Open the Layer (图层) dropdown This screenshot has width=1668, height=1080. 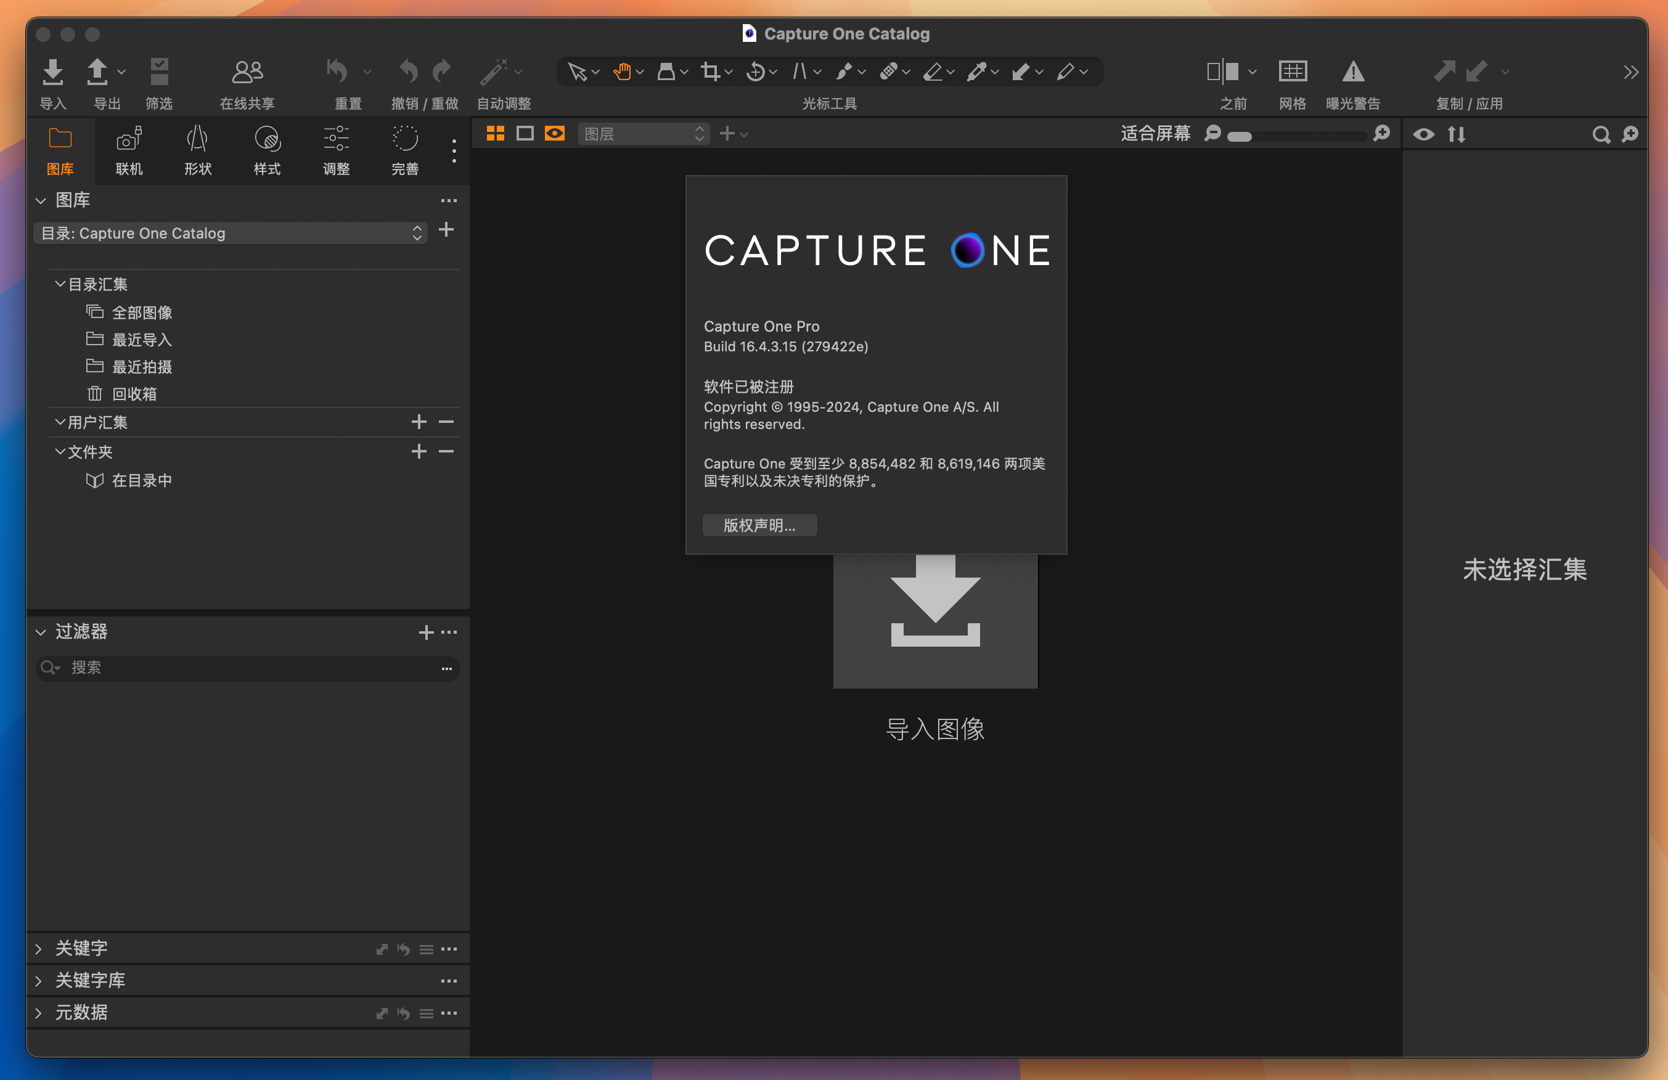644,134
